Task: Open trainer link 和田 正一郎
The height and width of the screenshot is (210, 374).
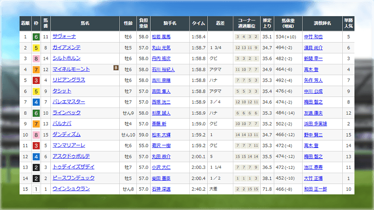Action: pos(315,189)
